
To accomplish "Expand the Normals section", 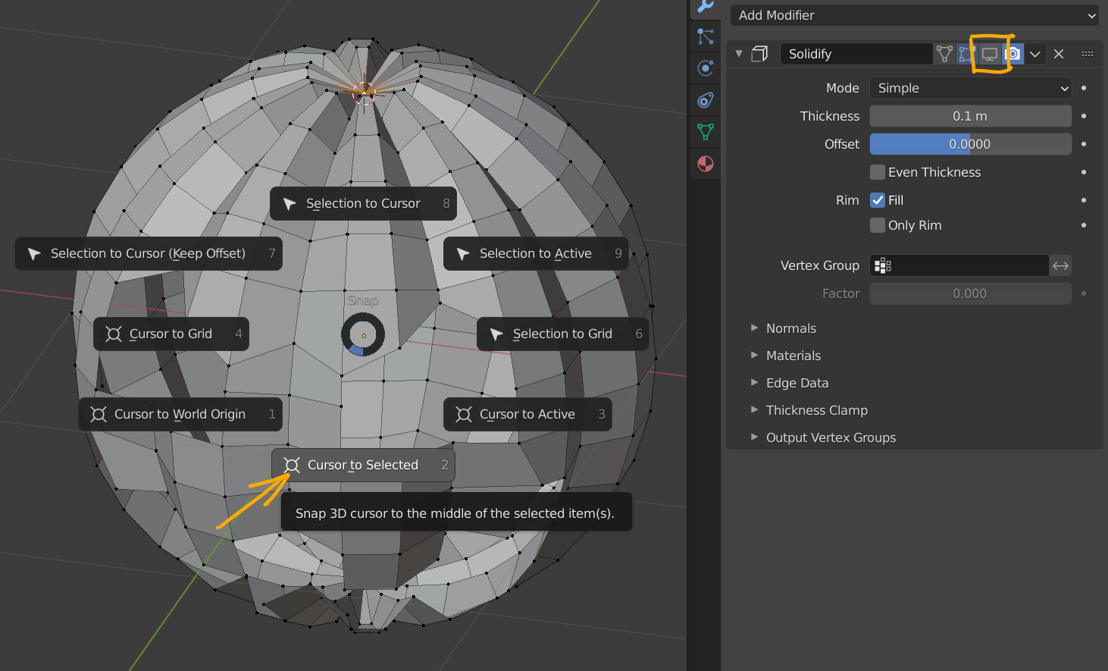I will pyautogui.click(x=790, y=328).
